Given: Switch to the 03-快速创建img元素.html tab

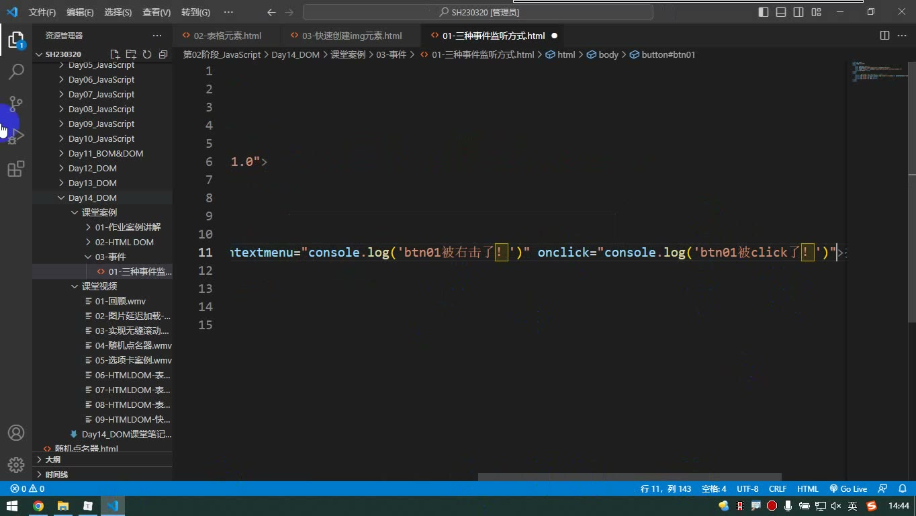Looking at the screenshot, I should (352, 36).
